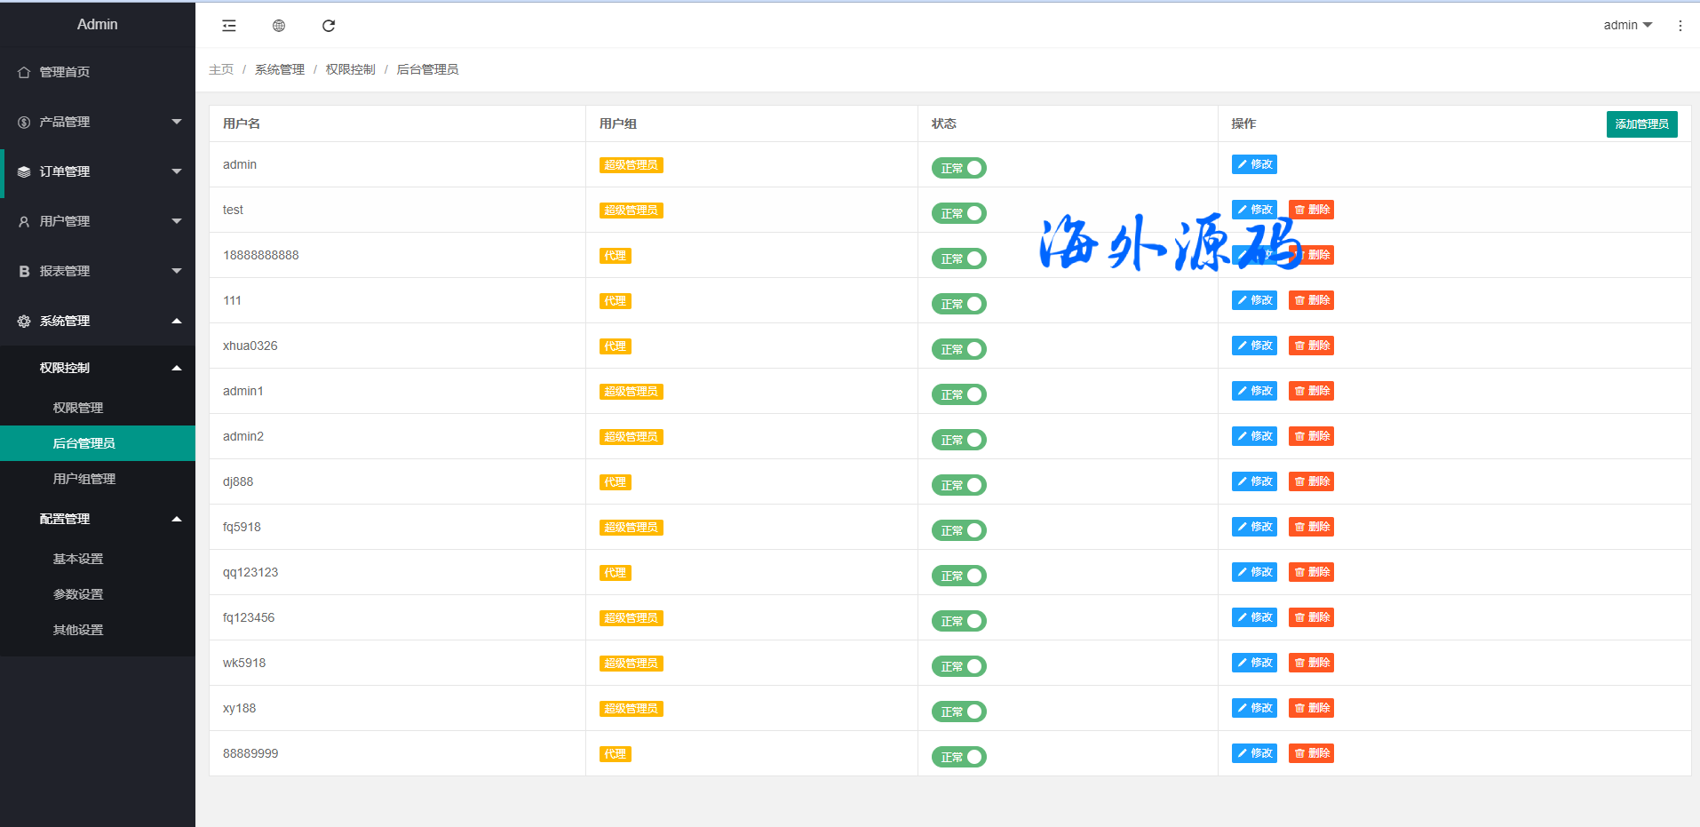Image resolution: width=1700 pixels, height=827 pixels.
Task: Expand the 报表管理 sidebar menu
Action: click(x=98, y=271)
